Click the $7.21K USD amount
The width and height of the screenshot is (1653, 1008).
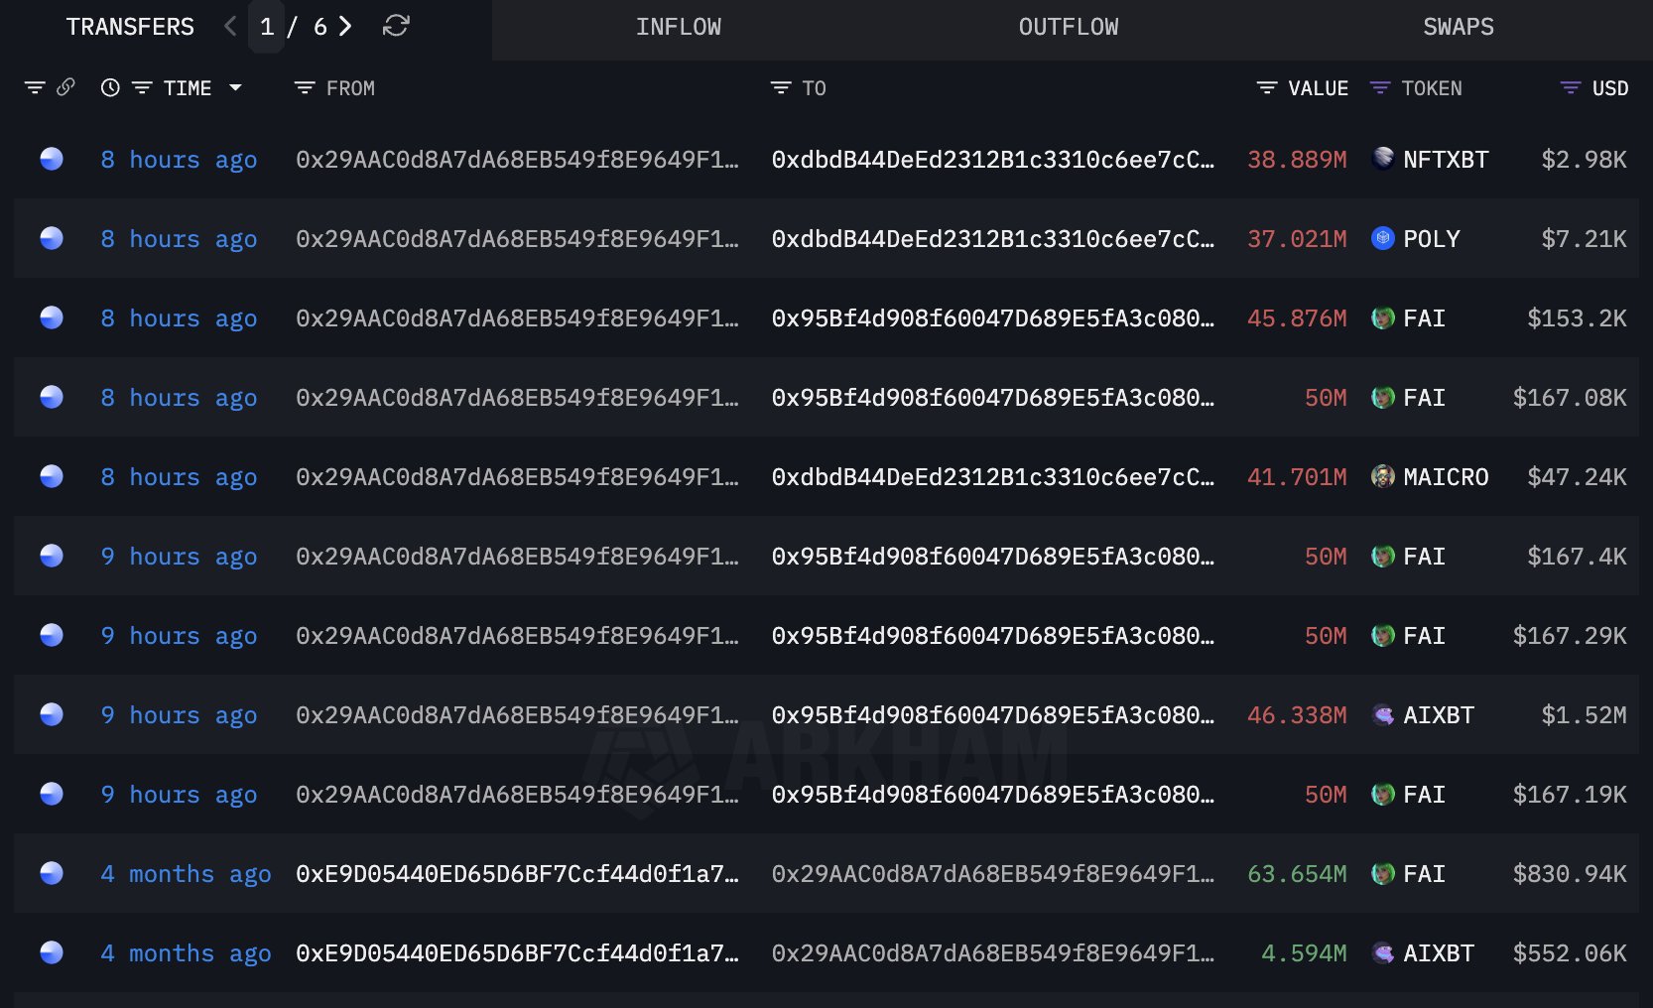[x=1584, y=239]
